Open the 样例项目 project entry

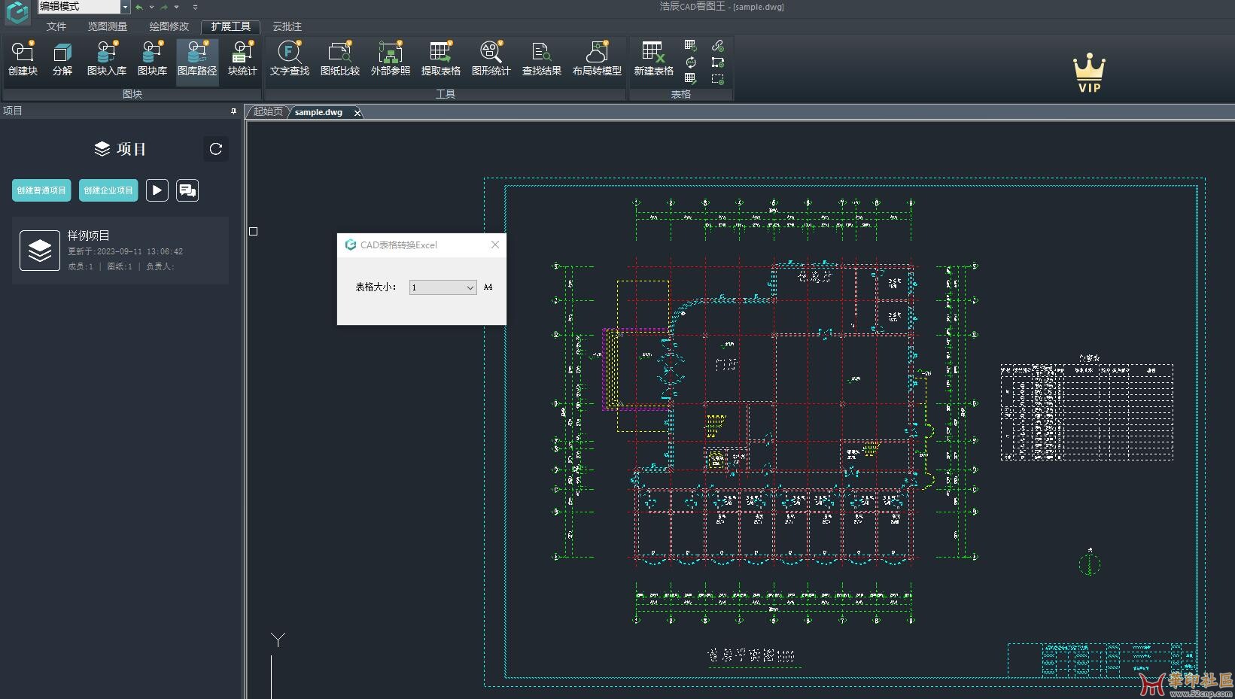pos(120,250)
